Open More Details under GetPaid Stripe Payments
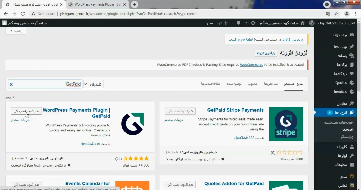 (x=174, y=120)
